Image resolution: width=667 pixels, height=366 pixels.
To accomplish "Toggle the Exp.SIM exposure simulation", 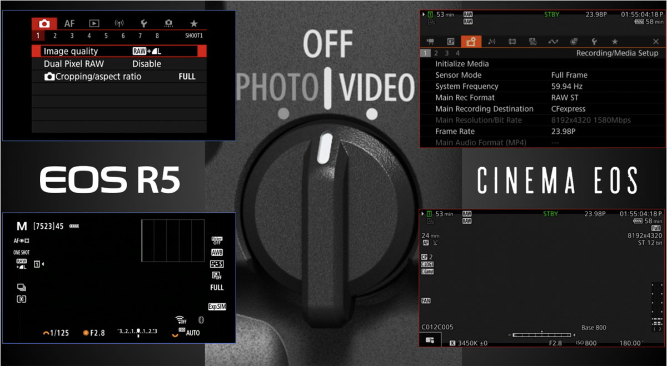I will point(217,306).
